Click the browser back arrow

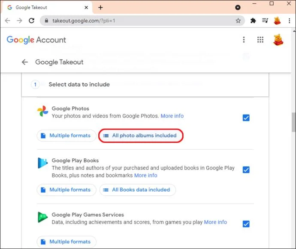[7, 21]
